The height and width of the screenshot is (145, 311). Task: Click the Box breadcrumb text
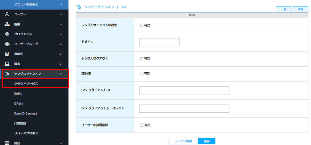pos(123,7)
